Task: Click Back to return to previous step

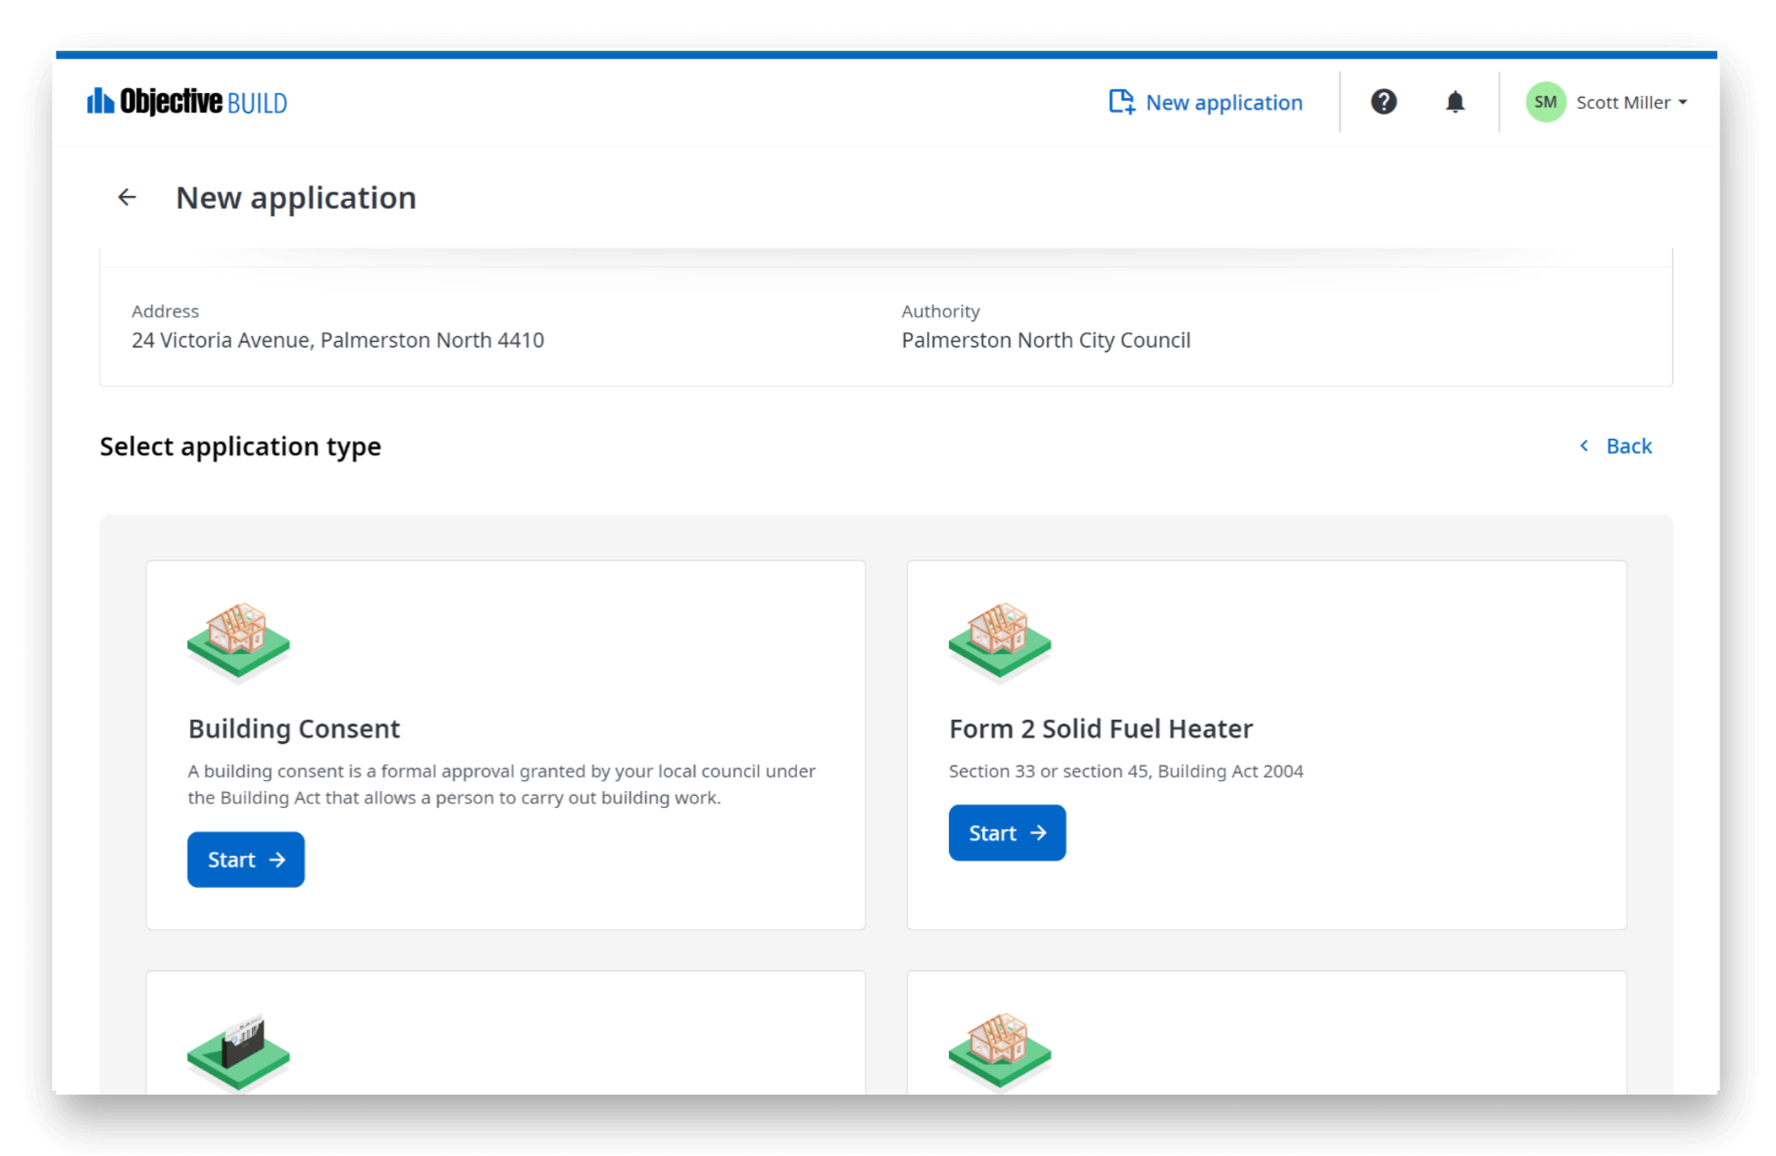Action: coord(1615,445)
